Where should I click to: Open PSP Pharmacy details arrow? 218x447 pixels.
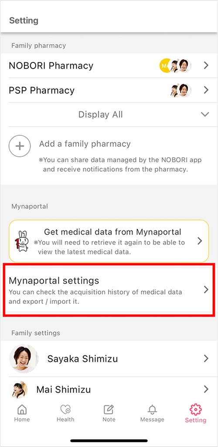click(x=206, y=90)
